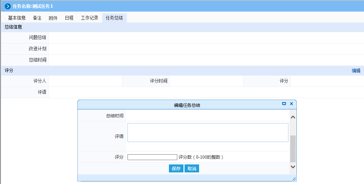Close the 编辑任务总结 dialog
Screen dimensions: 364x184
pos(291,104)
